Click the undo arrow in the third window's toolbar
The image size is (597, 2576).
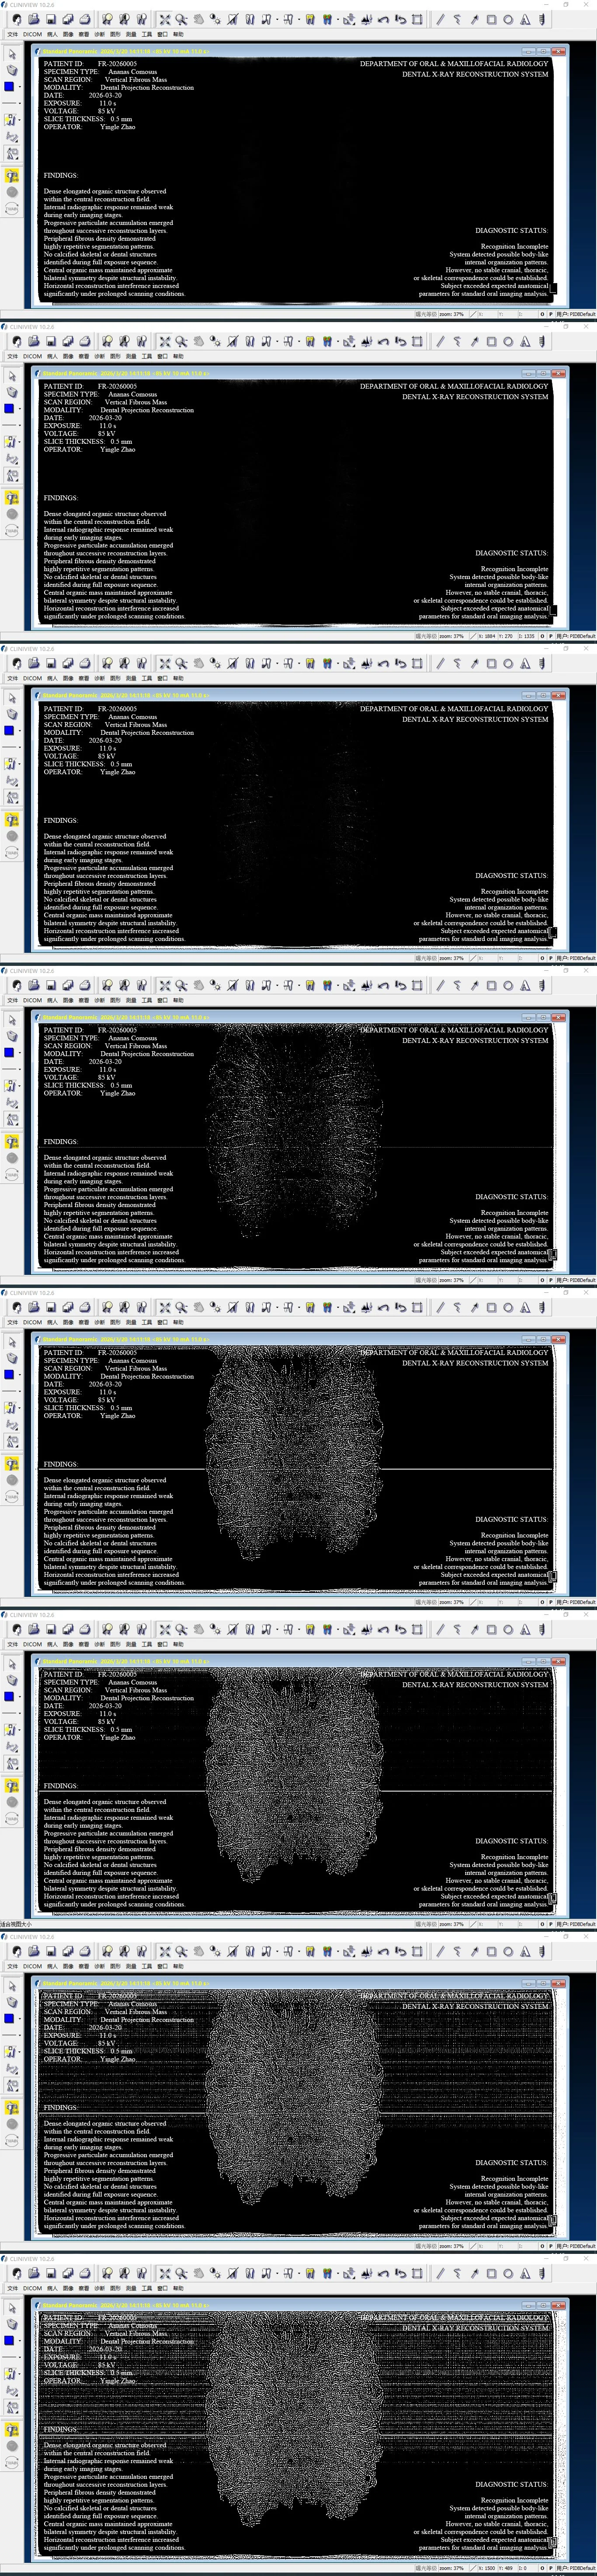pyautogui.click(x=383, y=663)
